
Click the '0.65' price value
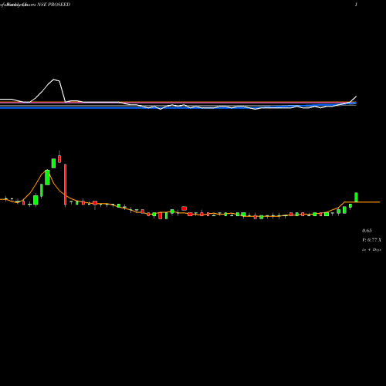coord(367,231)
